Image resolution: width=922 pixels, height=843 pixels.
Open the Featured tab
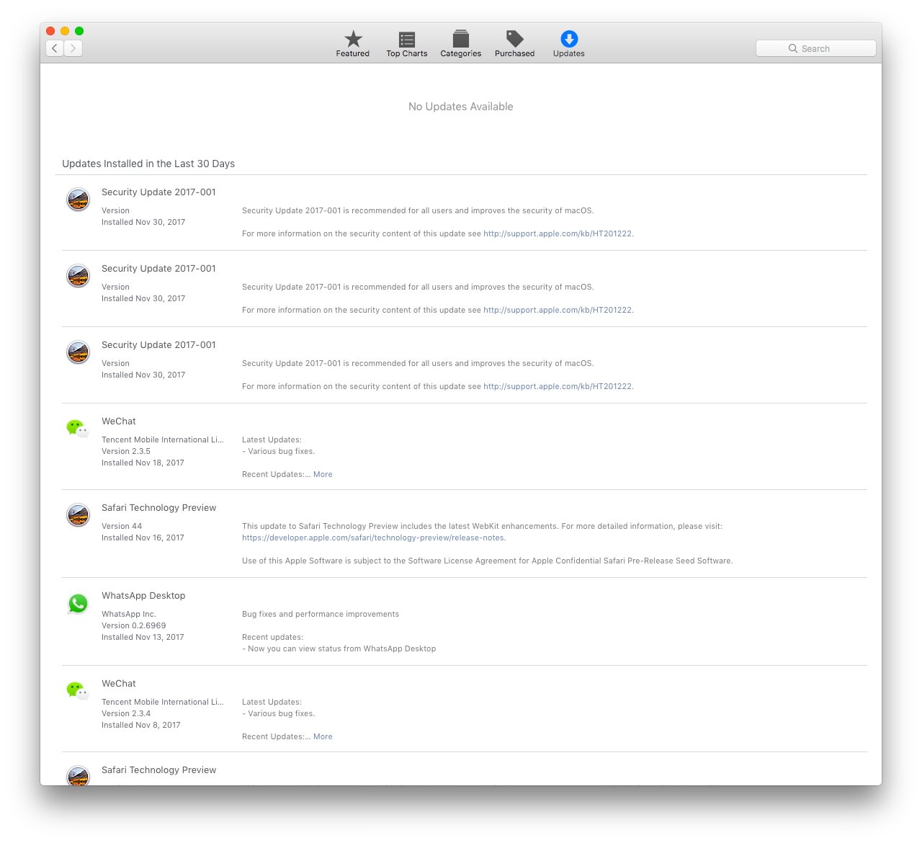click(x=353, y=44)
